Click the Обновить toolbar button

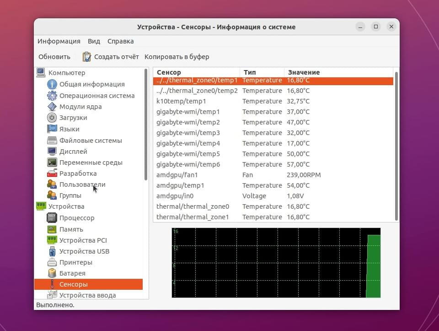pyautogui.click(x=54, y=57)
